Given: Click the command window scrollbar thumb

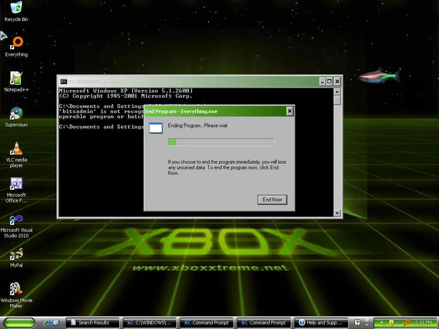Looking at the screenshot, I should (337, 100).
